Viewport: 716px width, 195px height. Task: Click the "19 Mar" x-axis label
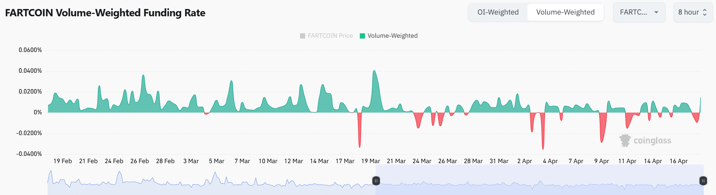pyautogui.click(x=371, y=161)
